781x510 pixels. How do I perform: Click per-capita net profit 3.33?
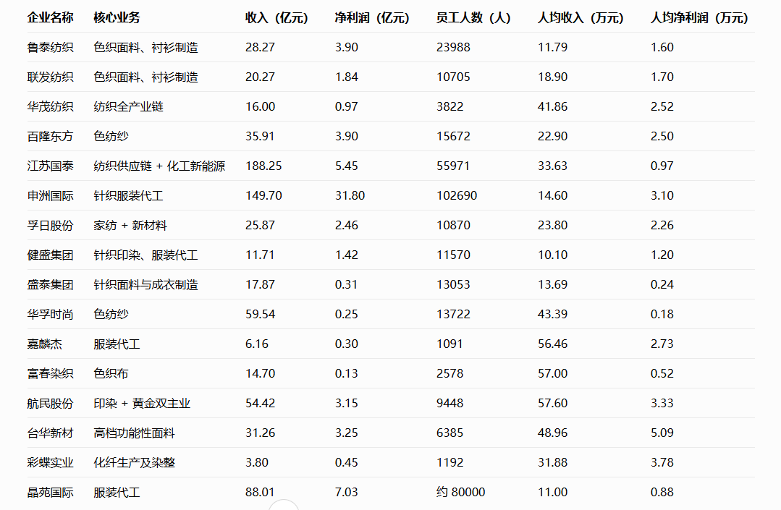tap(662, 403)
